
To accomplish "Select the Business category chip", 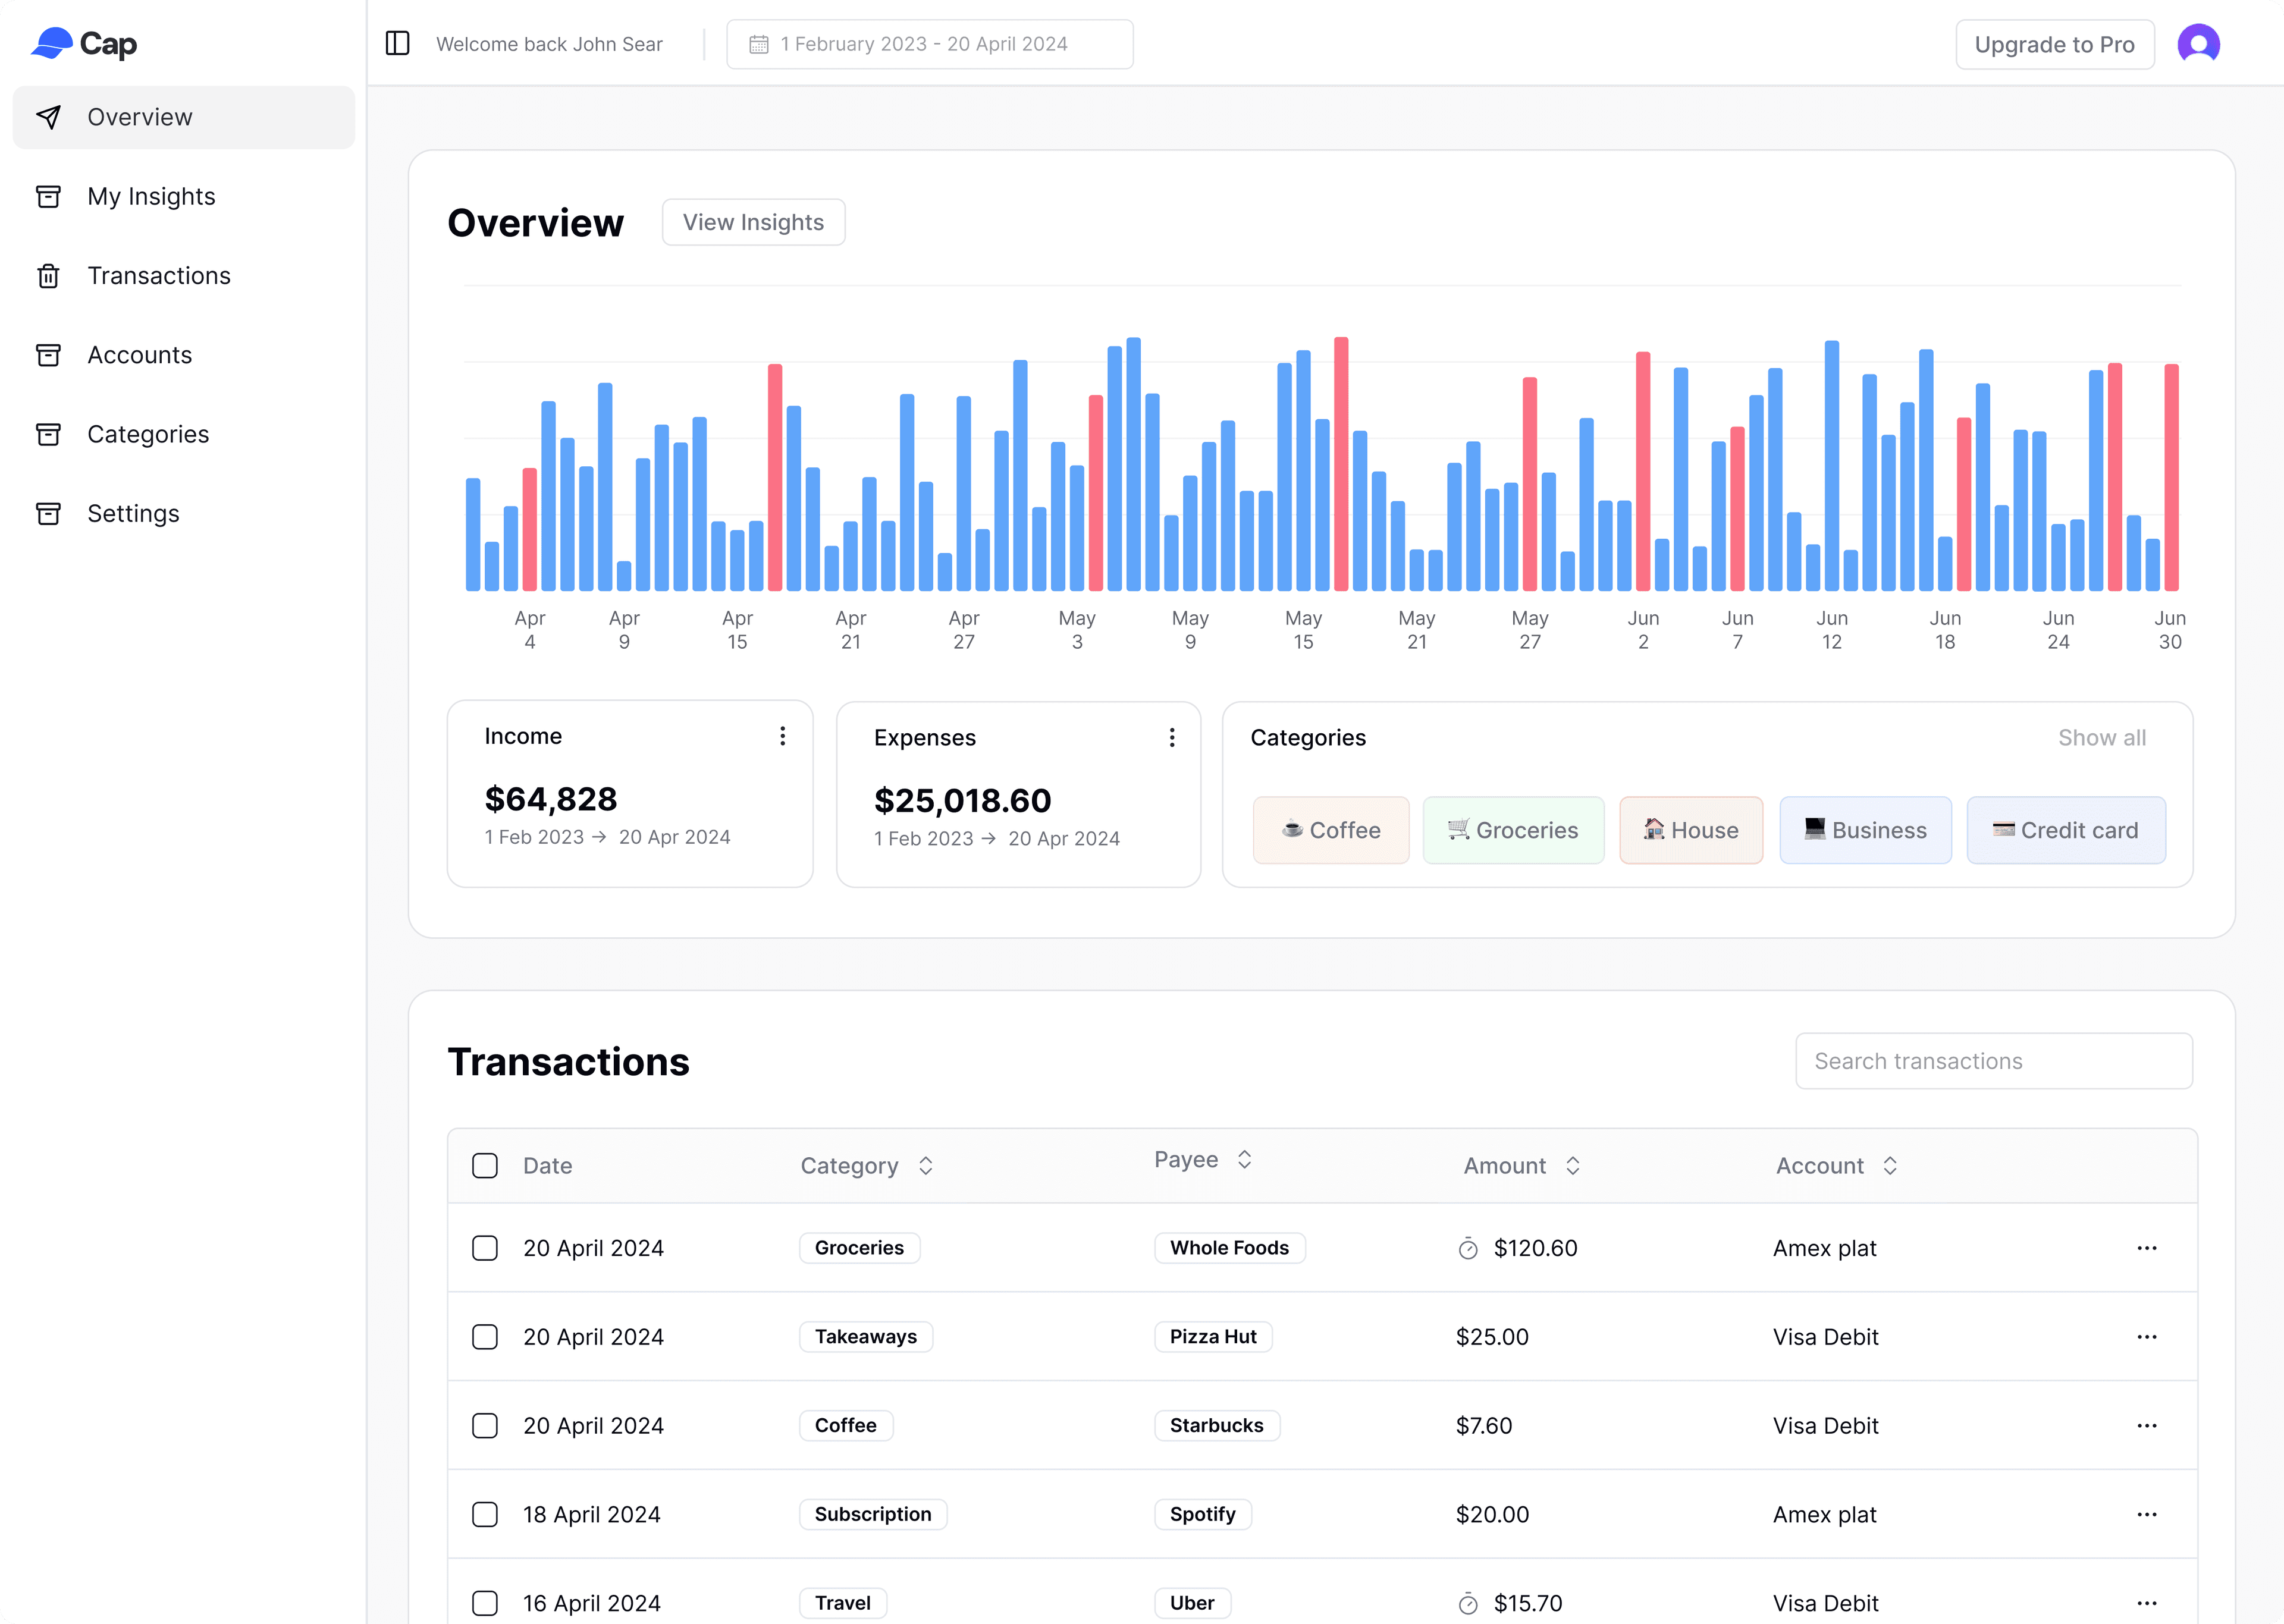I will [x=1865, y=830].
